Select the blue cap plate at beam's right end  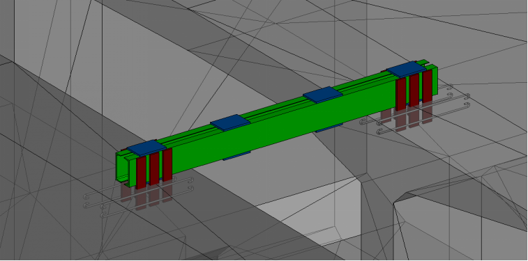(x=407, y=69)
